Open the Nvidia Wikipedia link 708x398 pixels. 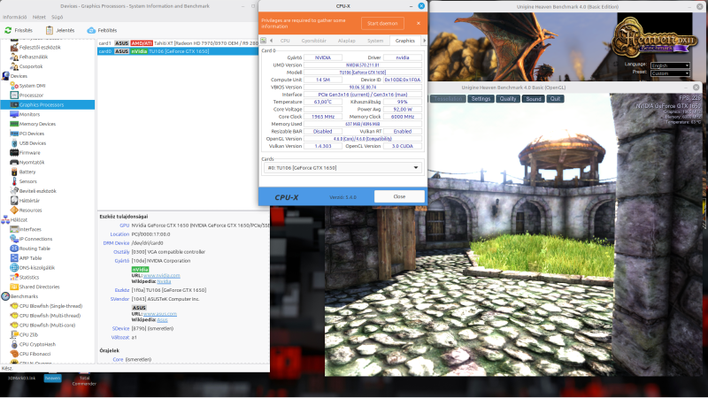click(x=164, y=281)
